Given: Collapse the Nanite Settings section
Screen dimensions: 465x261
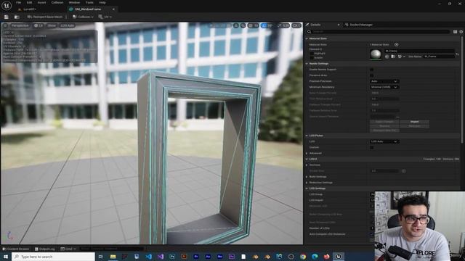Looking at the screenshot, I should 307,64.
